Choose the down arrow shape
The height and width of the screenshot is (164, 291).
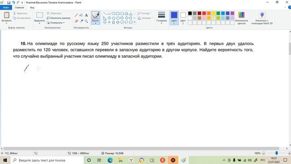click(105, 22)
